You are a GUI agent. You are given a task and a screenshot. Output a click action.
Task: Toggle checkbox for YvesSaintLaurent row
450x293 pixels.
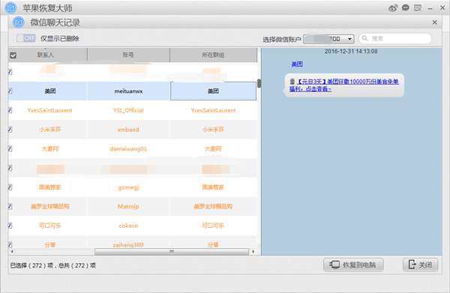point(10,110)
